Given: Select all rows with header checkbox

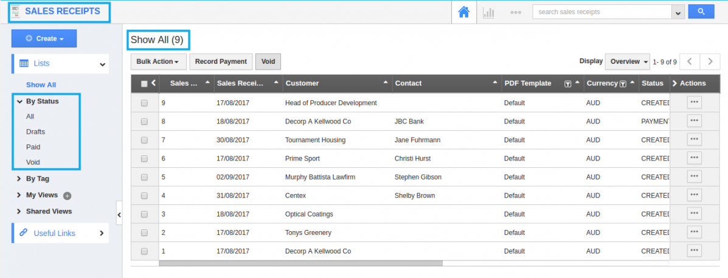Looking at the screenshot, I should [144, 84].
